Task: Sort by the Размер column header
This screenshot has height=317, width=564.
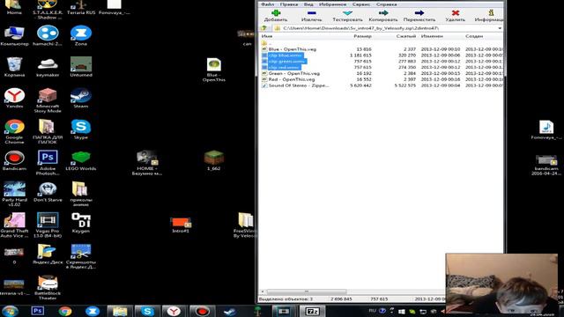Action: 362,36
